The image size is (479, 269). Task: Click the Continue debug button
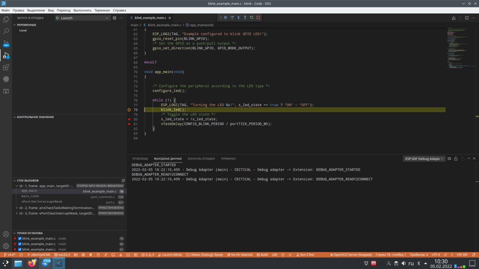click(226, 18)
